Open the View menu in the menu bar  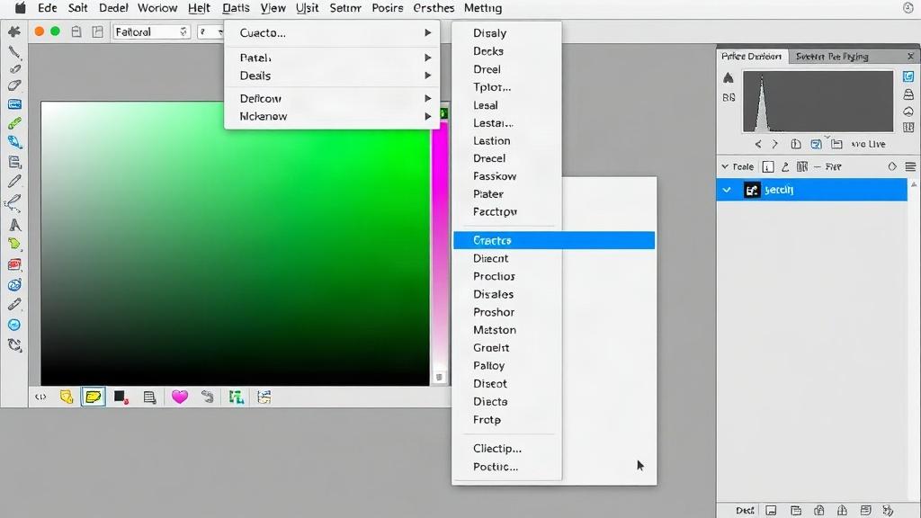(x=273, y=8)
